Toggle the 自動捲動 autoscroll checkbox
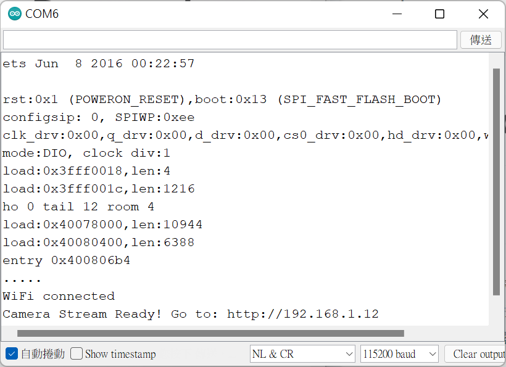This screenshot has height=367, width=506. pos(11,353)
